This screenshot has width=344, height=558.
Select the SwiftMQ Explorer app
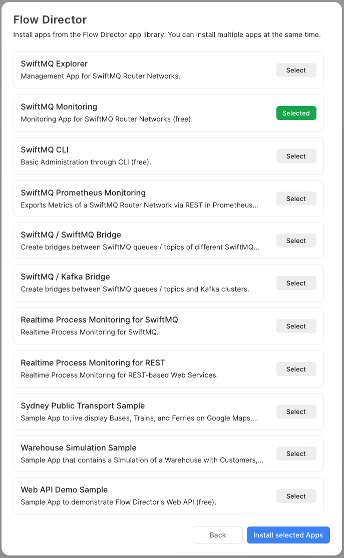coord(296,70)
